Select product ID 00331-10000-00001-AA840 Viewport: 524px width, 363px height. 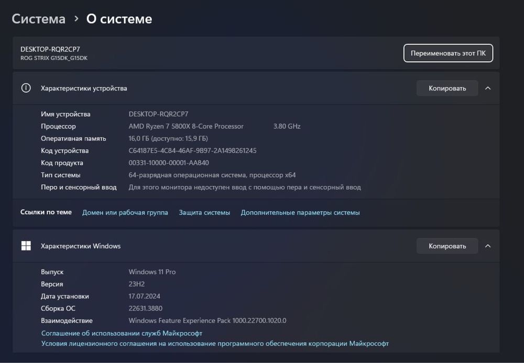coord(169,163)
